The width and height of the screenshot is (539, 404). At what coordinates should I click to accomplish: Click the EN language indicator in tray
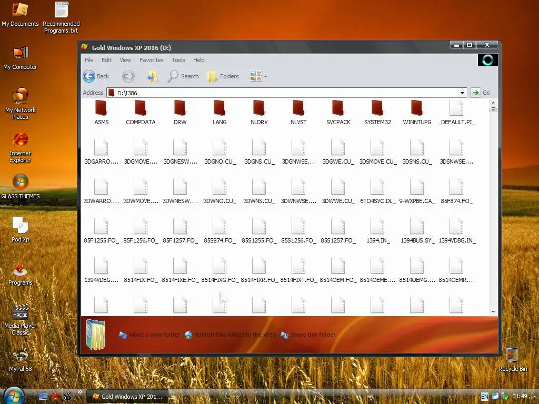(484, 397)
